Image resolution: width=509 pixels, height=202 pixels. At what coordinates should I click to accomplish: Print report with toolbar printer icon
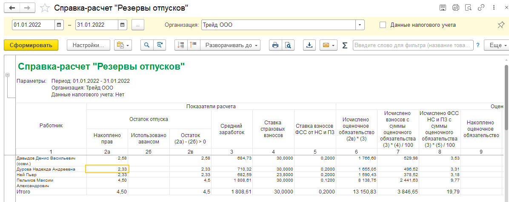(x=275, y=45)
